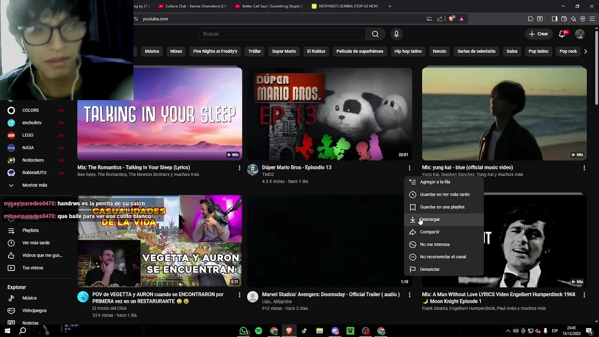Show hidden system tray icons chevron

coord(508,331)
